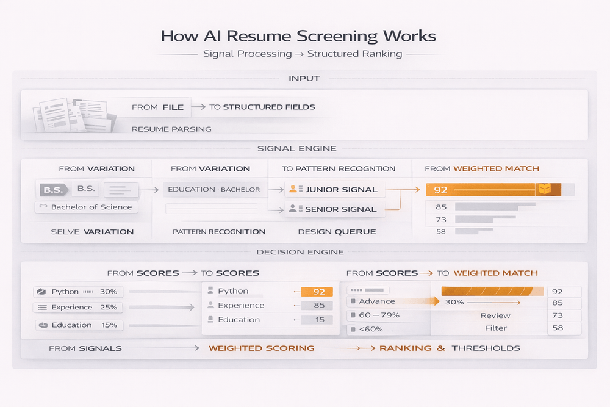
Task: Click the Ranking & Thresholds label
Action: pos(450,348)
